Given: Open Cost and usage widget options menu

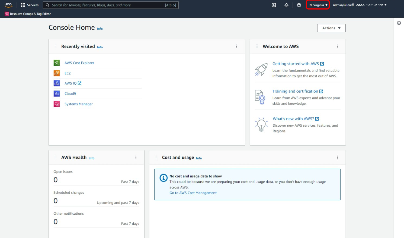Looking at the screenshot, I should pos(337,158).
